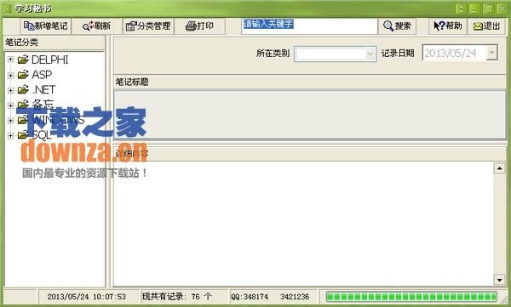Select .NET category label

43,90
